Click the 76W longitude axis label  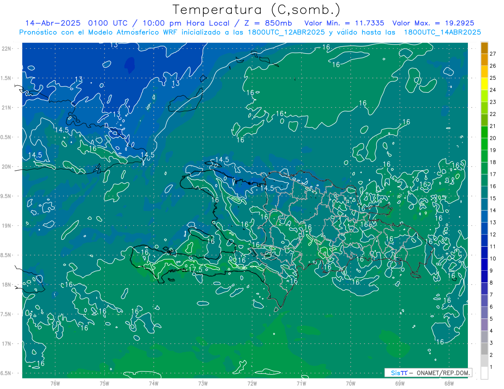click(55, 384)
